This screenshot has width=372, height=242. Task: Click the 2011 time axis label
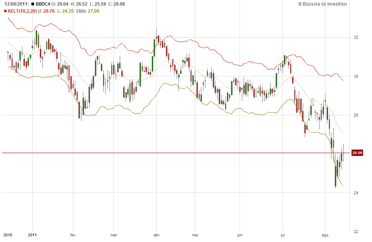(x=32, y=235)
